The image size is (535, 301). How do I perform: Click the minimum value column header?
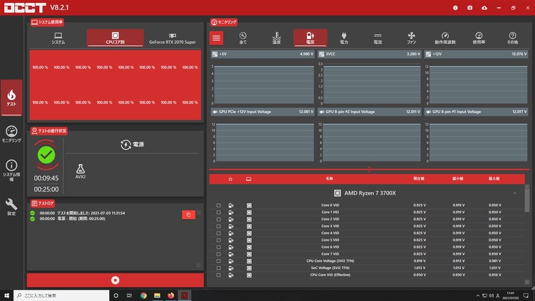(x=458, y=179)
